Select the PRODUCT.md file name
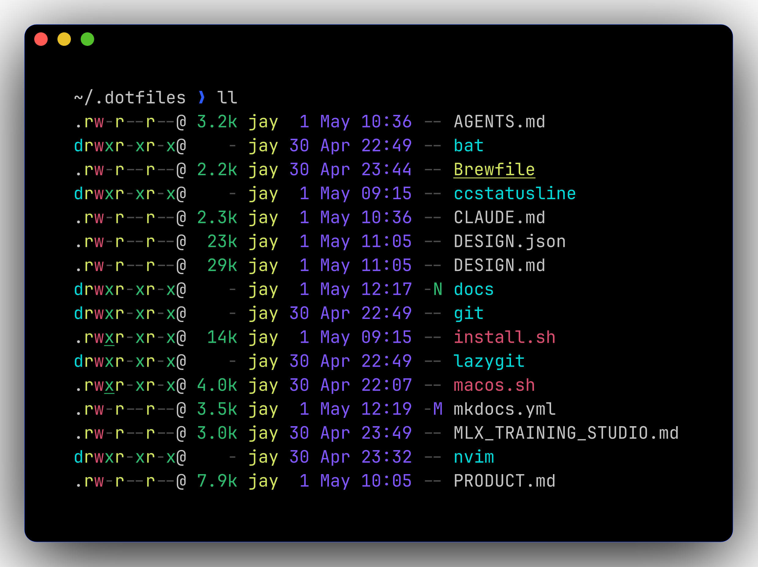The width and height of the screenshot is (758, 567). point(504,481)
